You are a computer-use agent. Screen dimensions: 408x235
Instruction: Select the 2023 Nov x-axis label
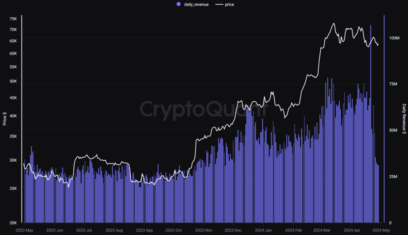pos(203,230)
